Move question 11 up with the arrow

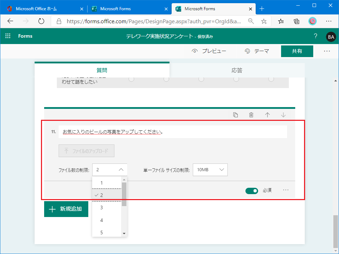pyautogui.click(x=267, y=115)
